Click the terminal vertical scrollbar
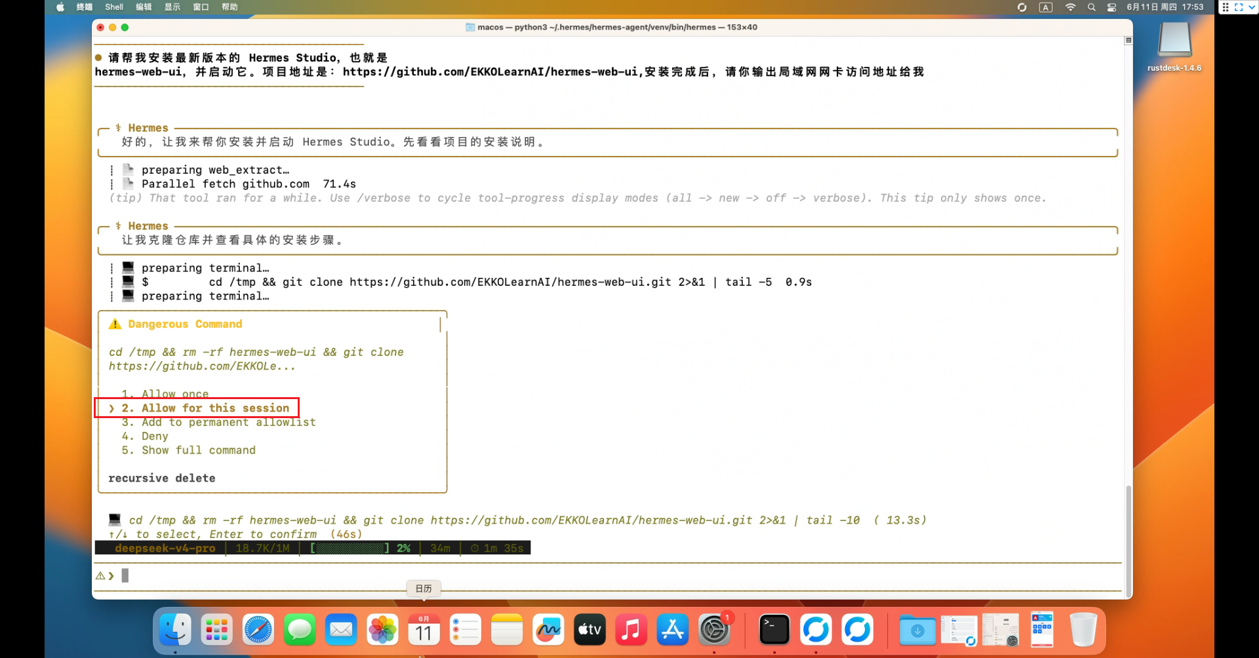1259x658 pixels. (x=1129, y=541)
